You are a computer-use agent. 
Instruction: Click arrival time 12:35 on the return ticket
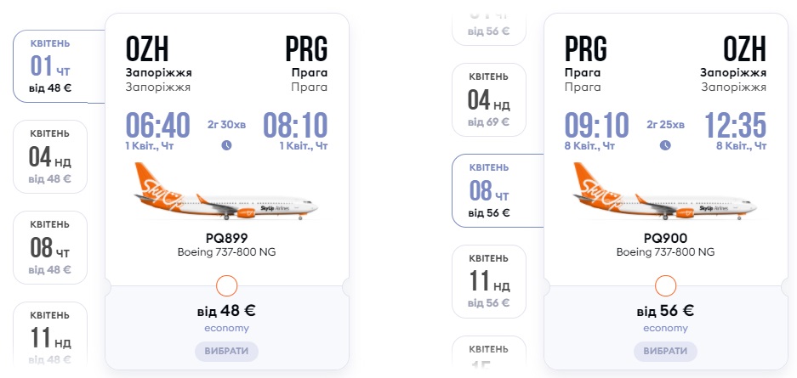pyautogui.click(x=735, y=126)
